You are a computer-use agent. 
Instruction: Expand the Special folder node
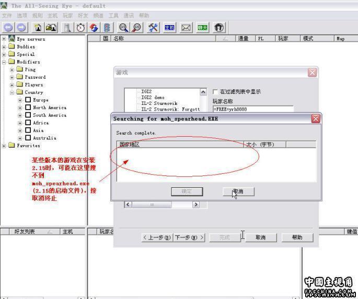coord(4,54)
